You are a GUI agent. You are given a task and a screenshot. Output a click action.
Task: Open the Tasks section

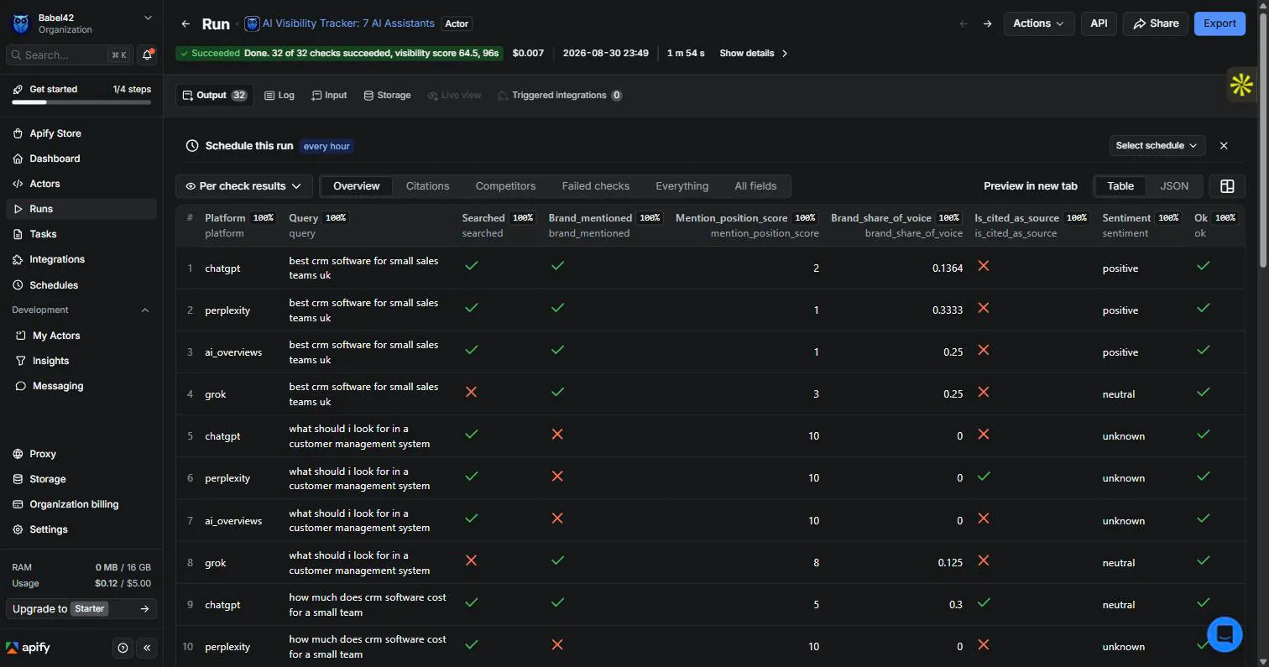click(81, 234)
